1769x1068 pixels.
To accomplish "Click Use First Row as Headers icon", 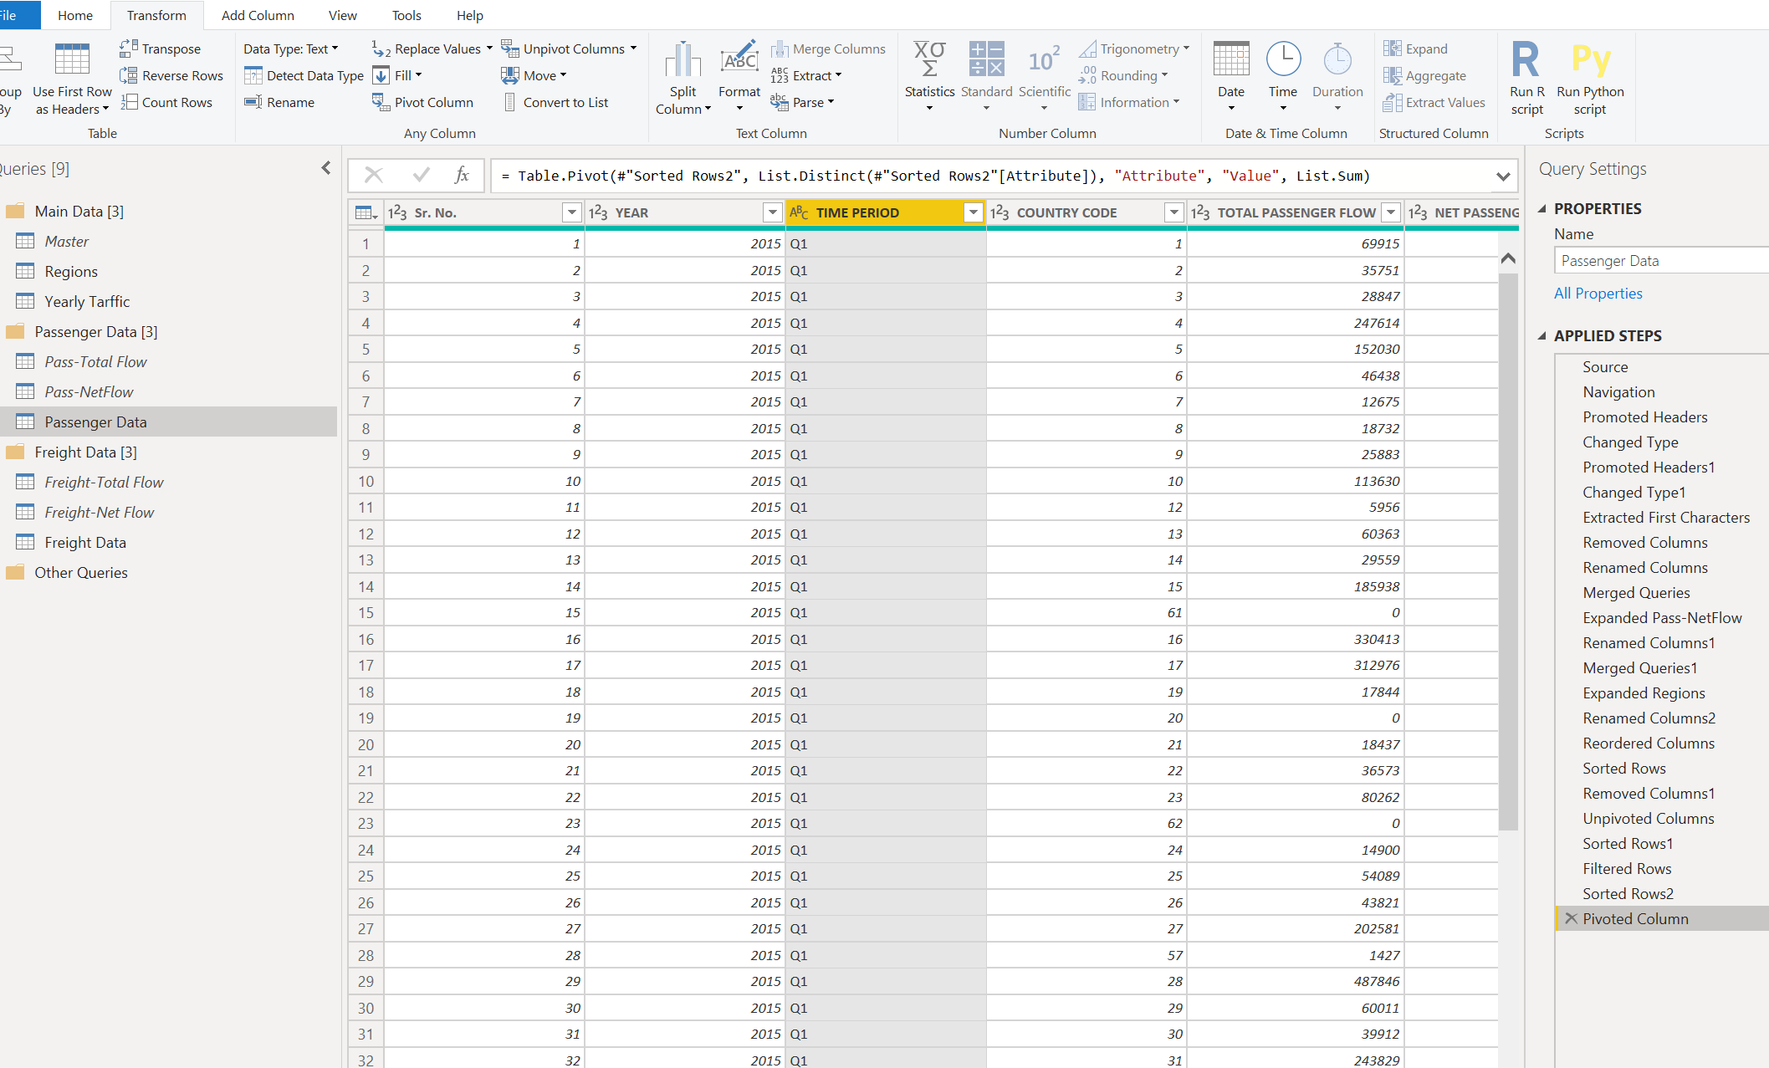I will coord(72,59).
